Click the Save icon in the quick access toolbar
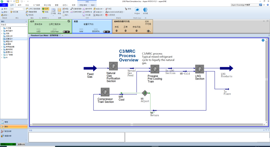Screen dimensions: 270x147 pos(8,1)
